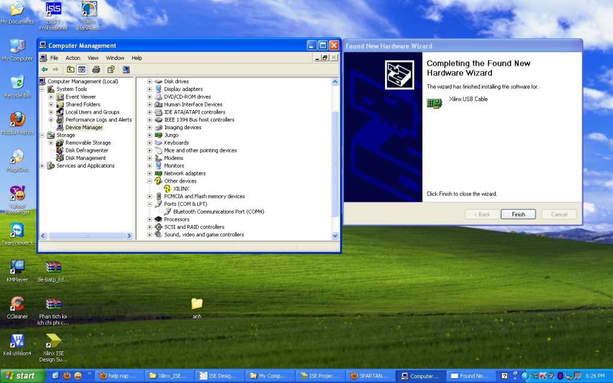Click the device list vertical scrollbar down arrow

pos(335,236)
